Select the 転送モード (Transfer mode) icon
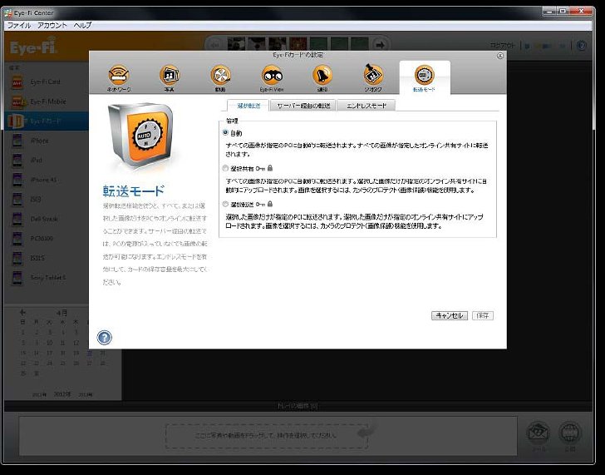This screenshot has width=605, height=475. coord(425,77)
